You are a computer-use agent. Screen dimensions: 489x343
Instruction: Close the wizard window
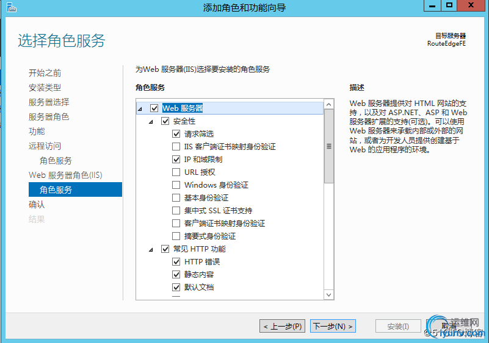[x=471, y=5]
